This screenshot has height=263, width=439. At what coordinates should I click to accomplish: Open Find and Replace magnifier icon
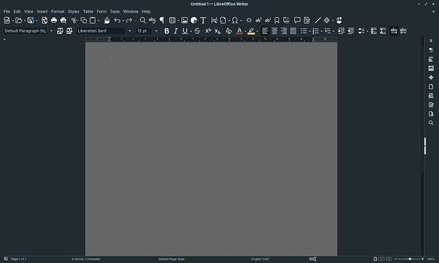(143, 20)
